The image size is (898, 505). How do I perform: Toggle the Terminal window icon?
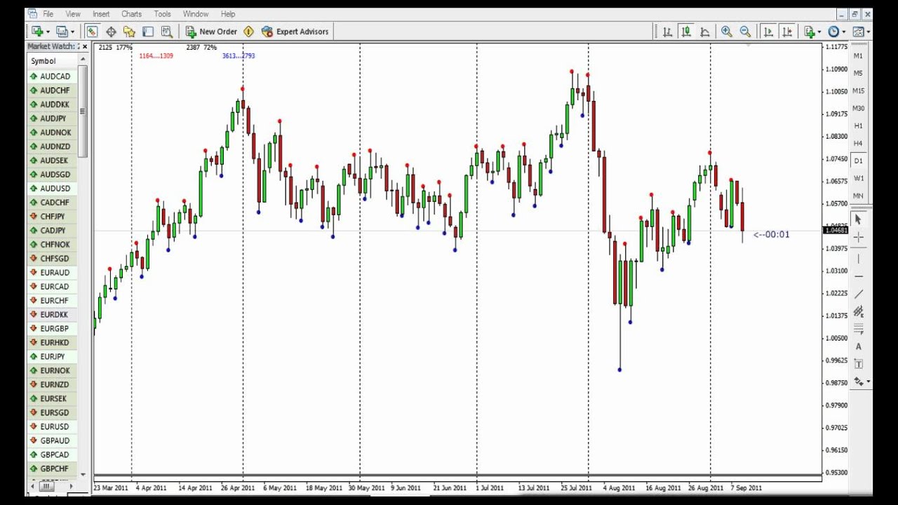[148, 32]
